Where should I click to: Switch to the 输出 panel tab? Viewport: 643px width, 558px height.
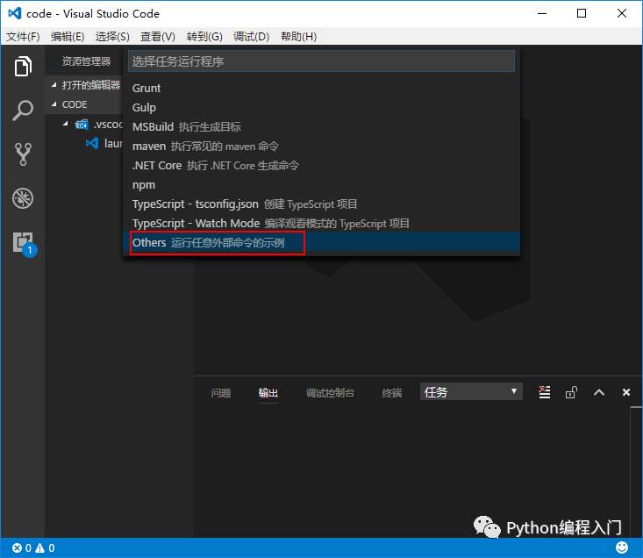coord(268,393)
